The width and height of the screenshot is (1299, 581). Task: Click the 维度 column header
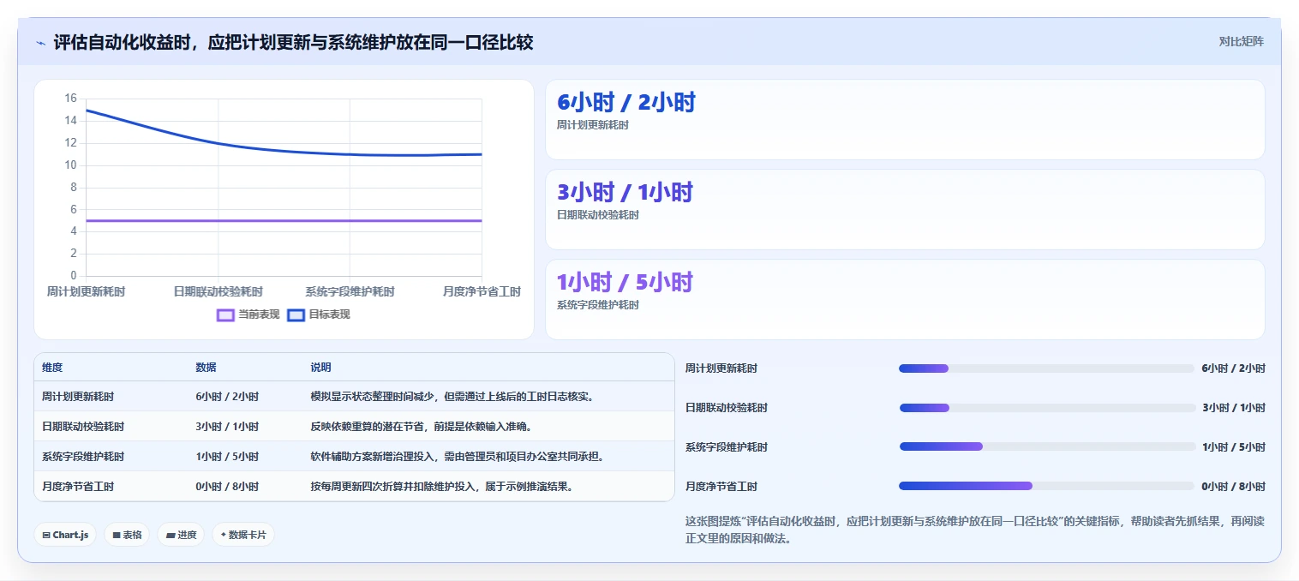pos(52,368)
